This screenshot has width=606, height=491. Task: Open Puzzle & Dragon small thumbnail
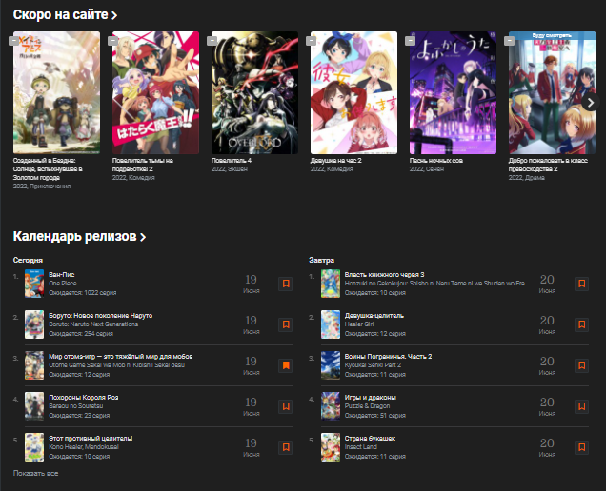331,406
